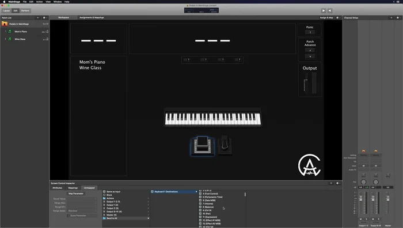
Task: Adjust Output 1-2 channel volume fader
Action: (x=360, y=199)
